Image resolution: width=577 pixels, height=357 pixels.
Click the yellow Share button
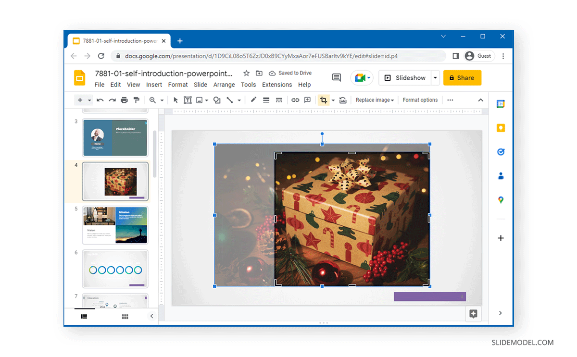tap(462, 77)
